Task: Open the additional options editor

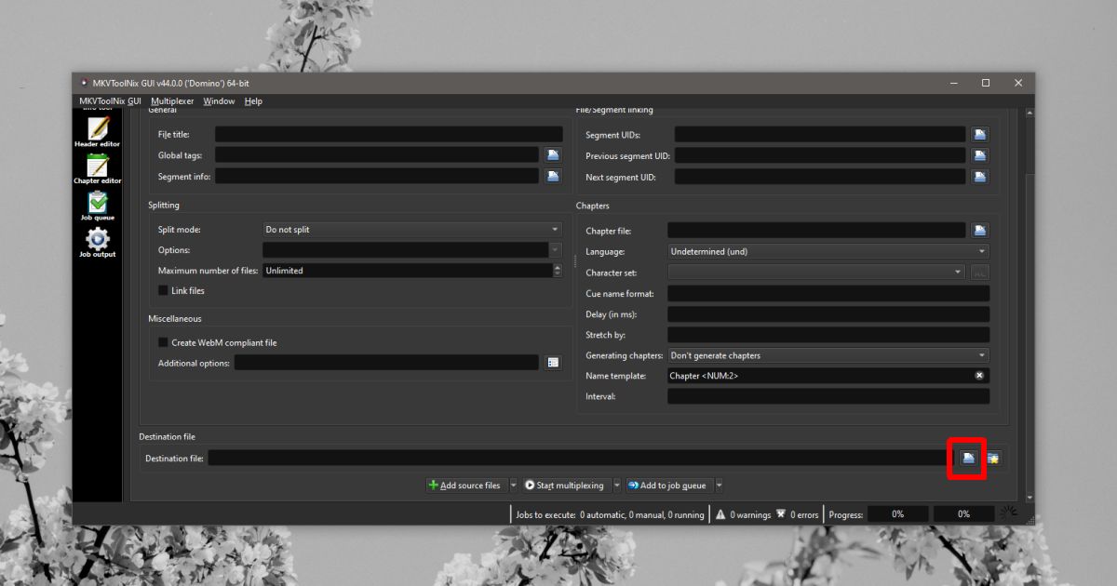Action: point(553,363)
